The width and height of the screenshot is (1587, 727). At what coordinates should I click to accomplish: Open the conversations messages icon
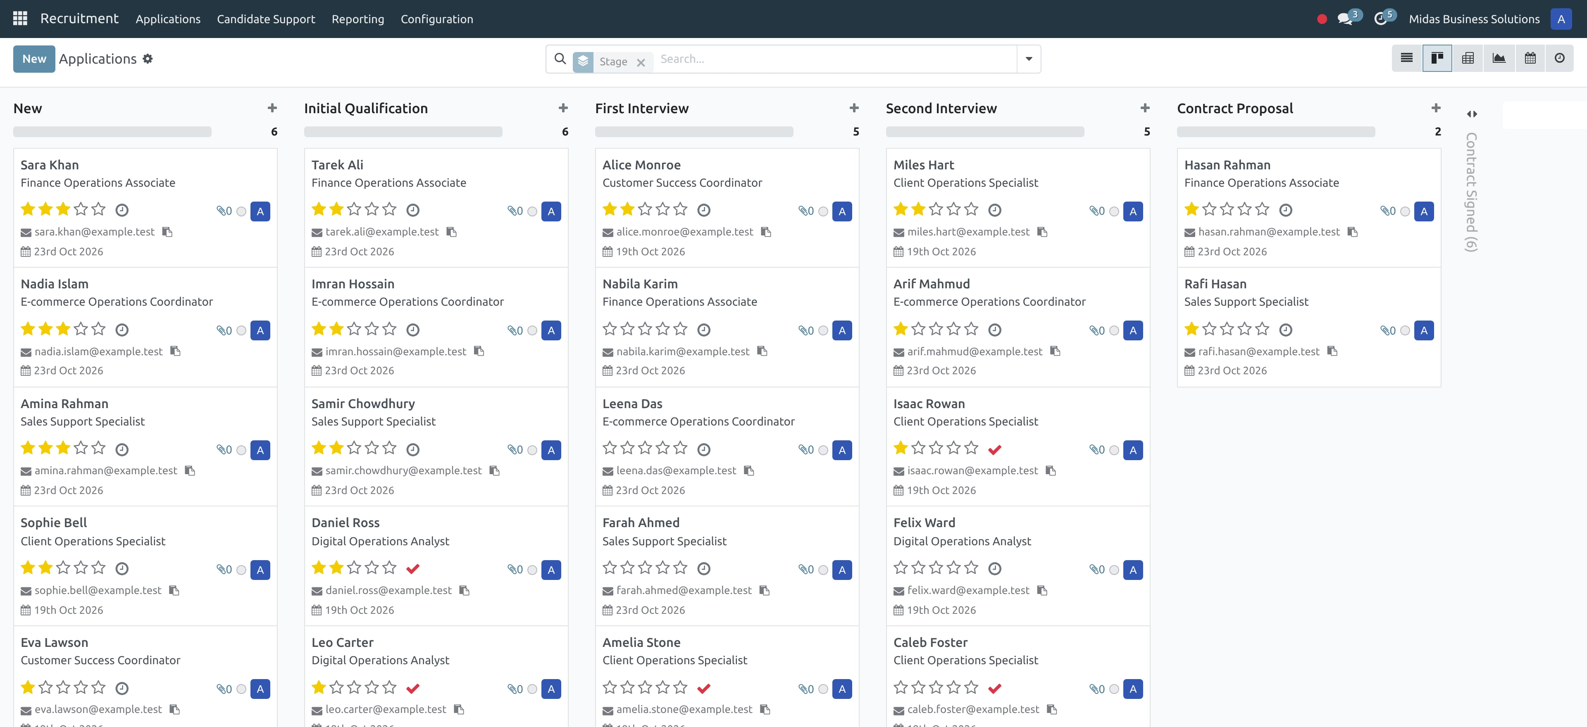(x=1346, y=19)
